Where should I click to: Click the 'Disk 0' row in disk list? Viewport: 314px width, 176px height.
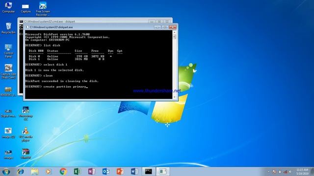pyautogui.click(x=70, y=56)
